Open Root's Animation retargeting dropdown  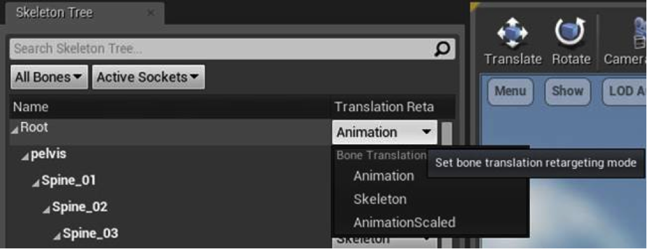coord(384,132)
